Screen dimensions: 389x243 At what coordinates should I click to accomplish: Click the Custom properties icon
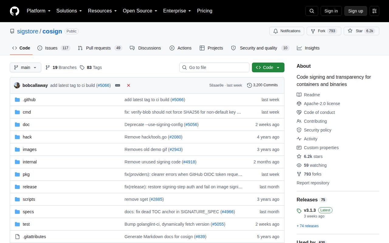click(x=299, y=148)
